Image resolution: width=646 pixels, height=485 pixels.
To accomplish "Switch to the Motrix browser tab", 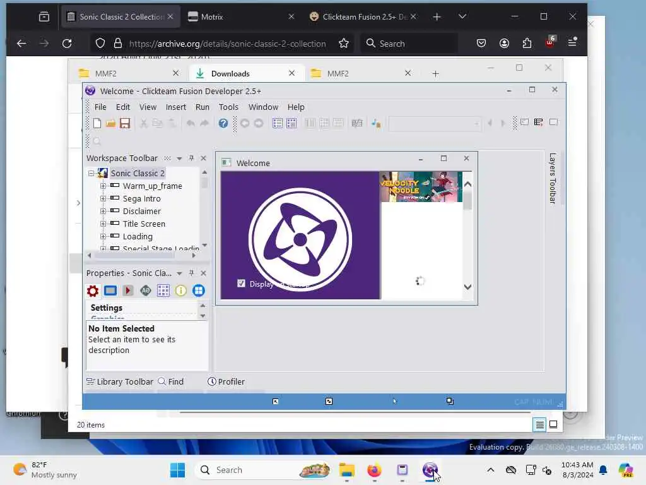I will pyautogui.click(x=240, y=16).
